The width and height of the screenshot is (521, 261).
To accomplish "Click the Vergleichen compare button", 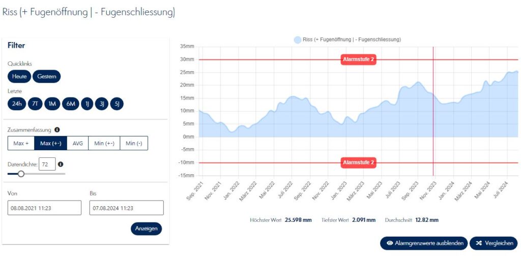I will pos(493,243).
